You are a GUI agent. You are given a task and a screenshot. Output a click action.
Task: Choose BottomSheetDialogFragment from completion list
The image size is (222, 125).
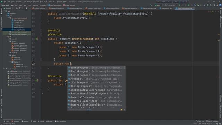click(x=96, y=93)
